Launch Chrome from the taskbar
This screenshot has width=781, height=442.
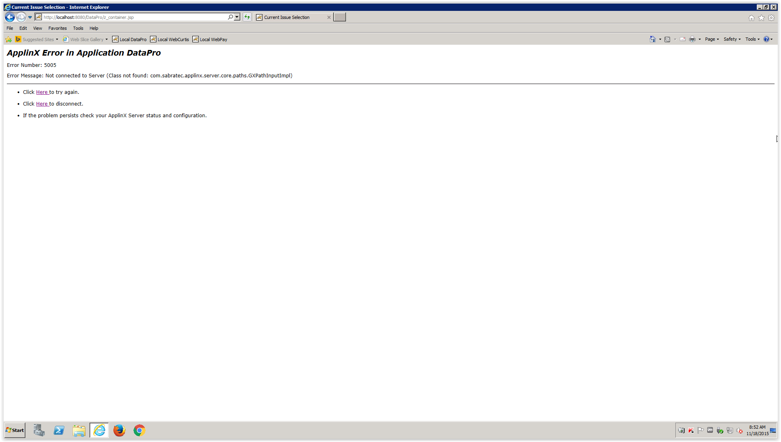pyautogui.click(x=140, y=430)
